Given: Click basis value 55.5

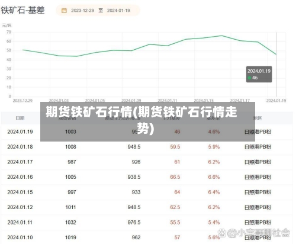Looking at the screenshot, I should coord(175,223).
